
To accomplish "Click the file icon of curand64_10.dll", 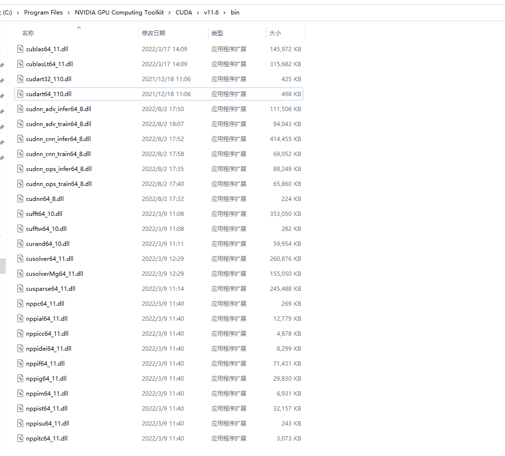I will click(x=20, y=243).
